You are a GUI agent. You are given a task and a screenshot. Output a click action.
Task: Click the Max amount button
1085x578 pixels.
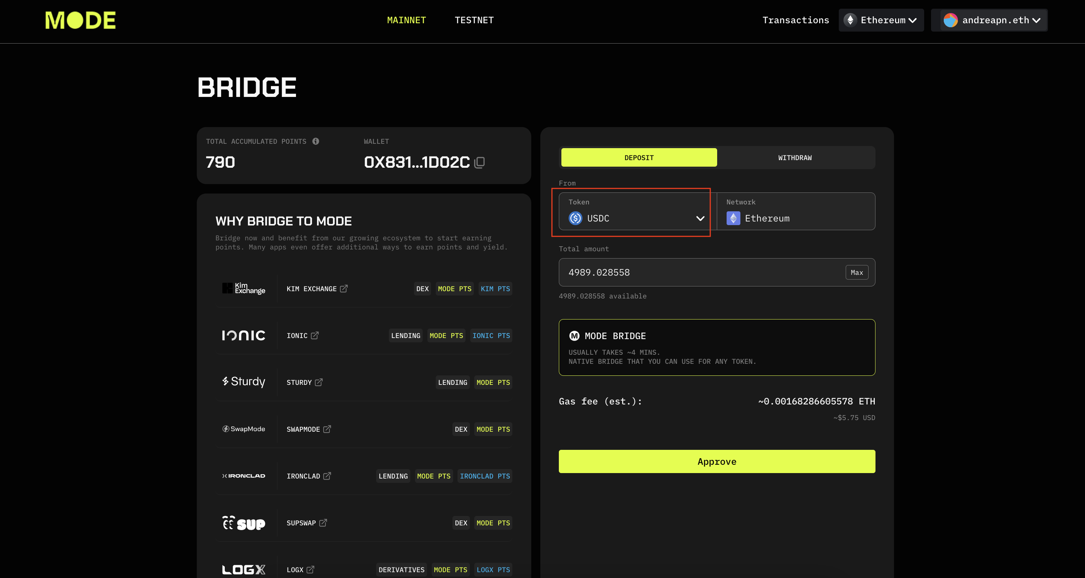pyautogui.click(x=857, y=273)
